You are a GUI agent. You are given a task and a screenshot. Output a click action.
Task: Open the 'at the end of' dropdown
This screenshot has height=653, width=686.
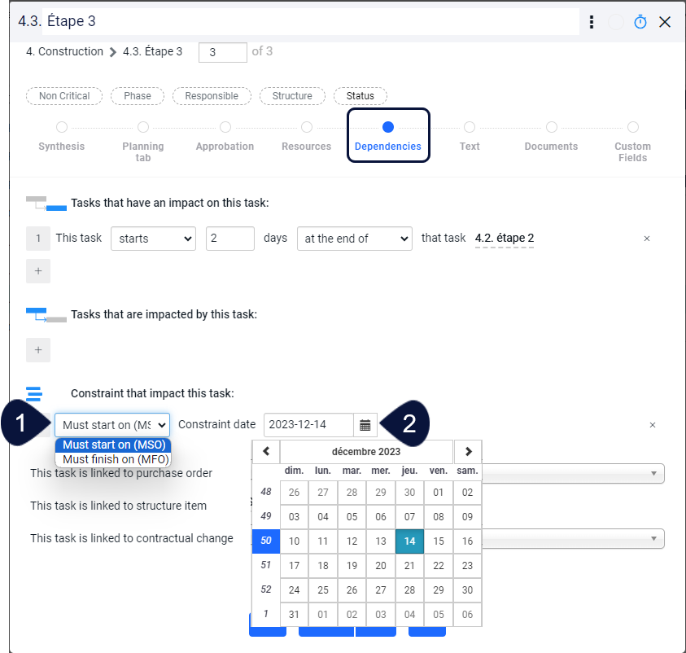(354, 239)
